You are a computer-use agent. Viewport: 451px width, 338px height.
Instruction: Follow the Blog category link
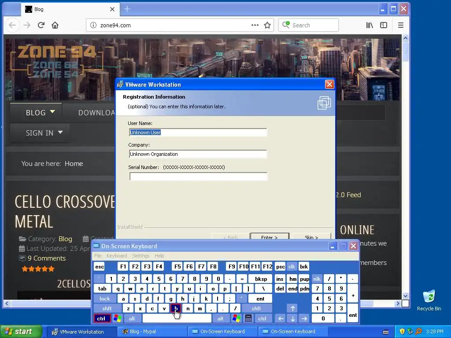coord(65,239)
